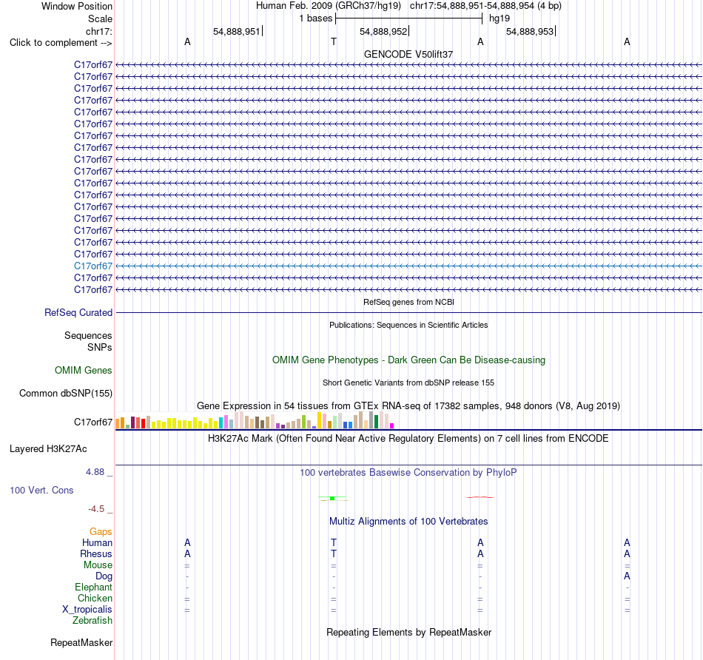703x660 pixels.
Task: Select the Human alignment row label
Action: (97, 543)
